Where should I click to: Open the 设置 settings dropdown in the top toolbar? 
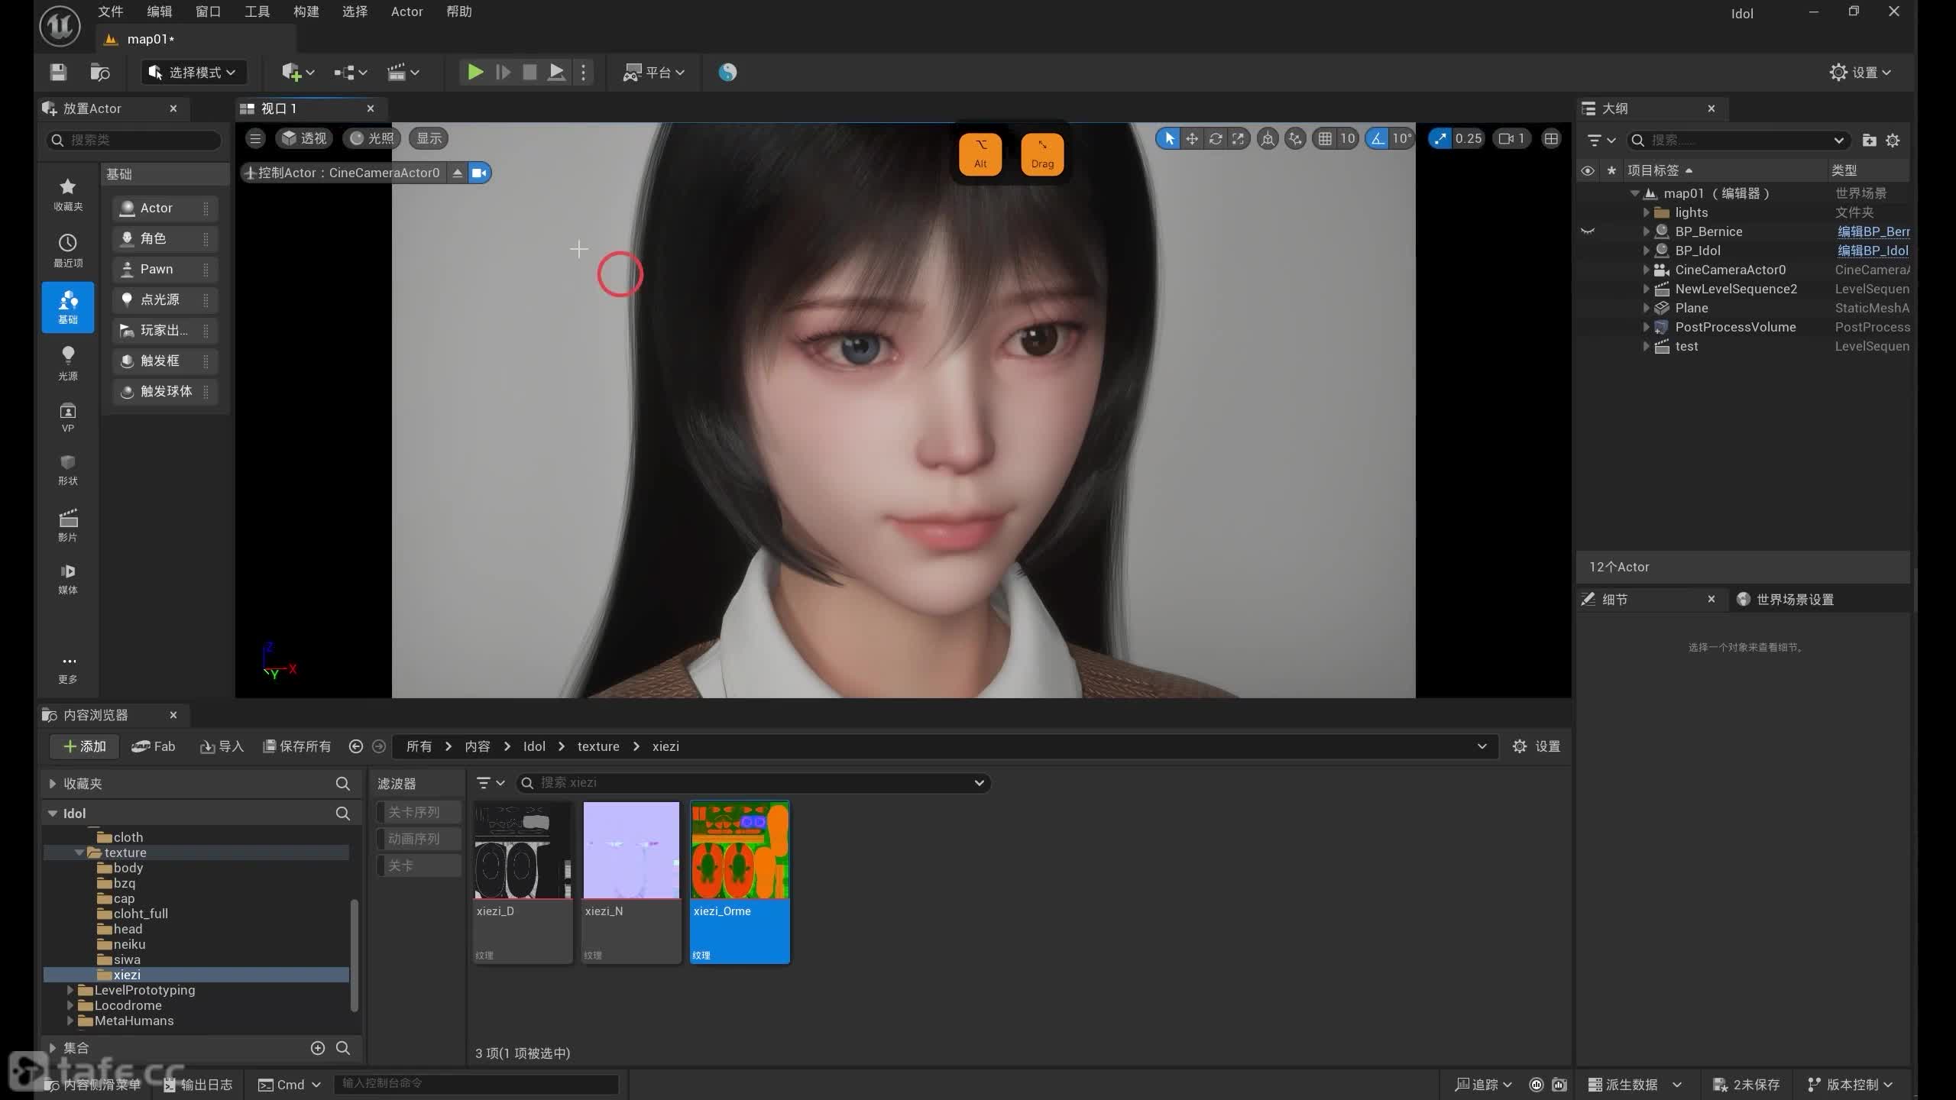tap(1860, 72)
